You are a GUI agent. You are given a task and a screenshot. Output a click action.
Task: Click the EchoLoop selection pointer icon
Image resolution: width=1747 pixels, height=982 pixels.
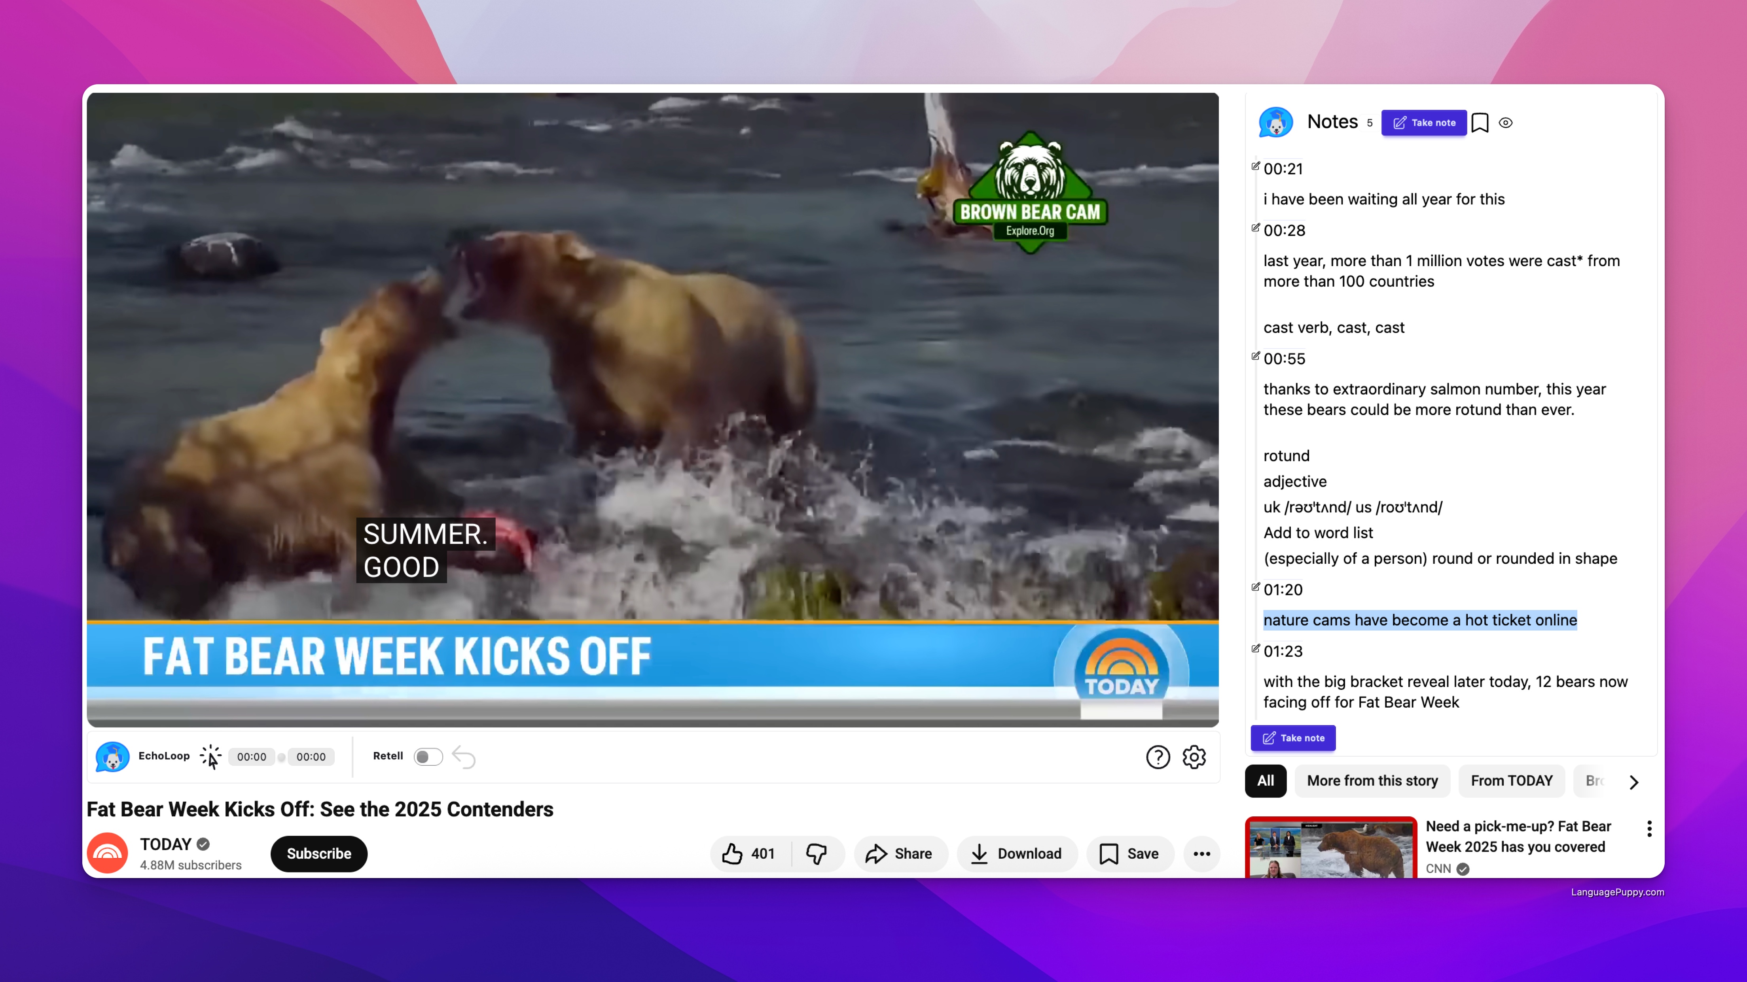point(211,757)
